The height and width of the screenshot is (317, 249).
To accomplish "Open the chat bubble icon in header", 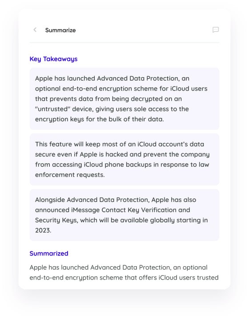I will [x=216, y=30].
